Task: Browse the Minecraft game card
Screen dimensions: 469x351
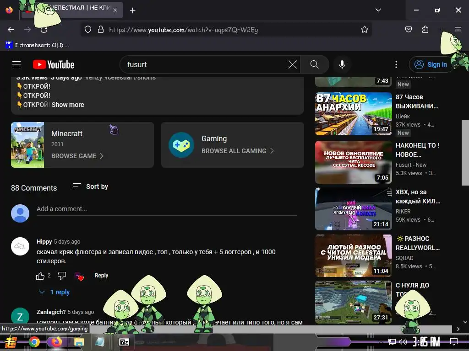Action: tap(82, 145)
